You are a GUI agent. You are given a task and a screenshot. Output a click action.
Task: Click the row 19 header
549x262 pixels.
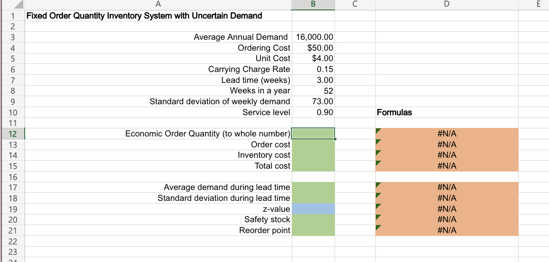12,209
